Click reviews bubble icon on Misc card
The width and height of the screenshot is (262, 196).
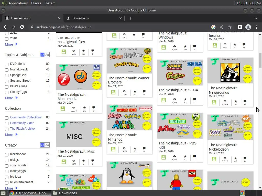tap(93, 161)
